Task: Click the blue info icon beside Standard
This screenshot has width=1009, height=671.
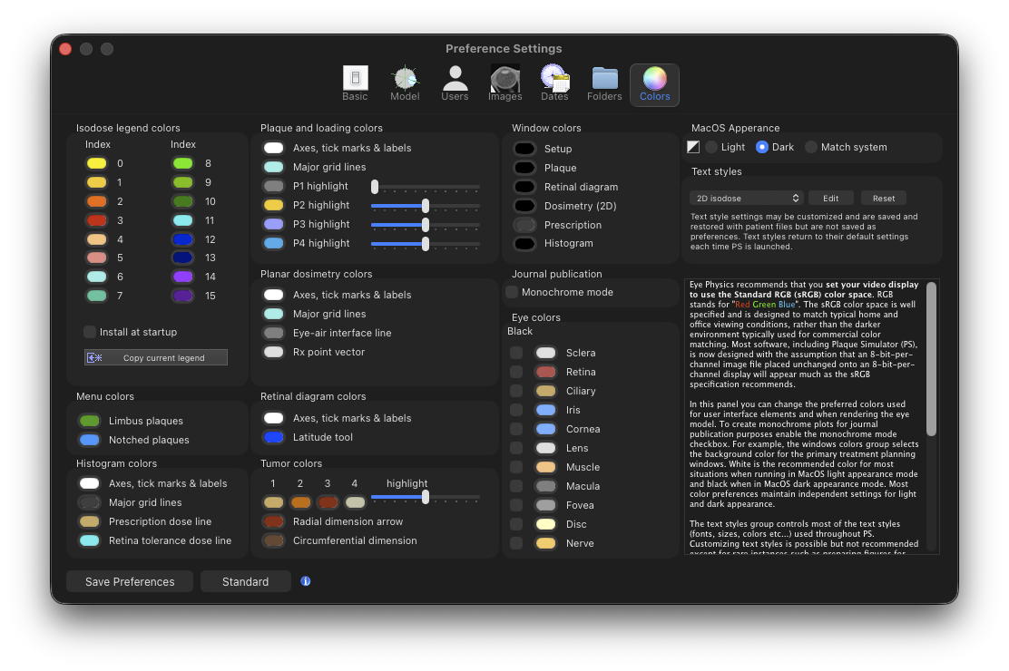Action: pyautogui.click(x=306, y=581)
